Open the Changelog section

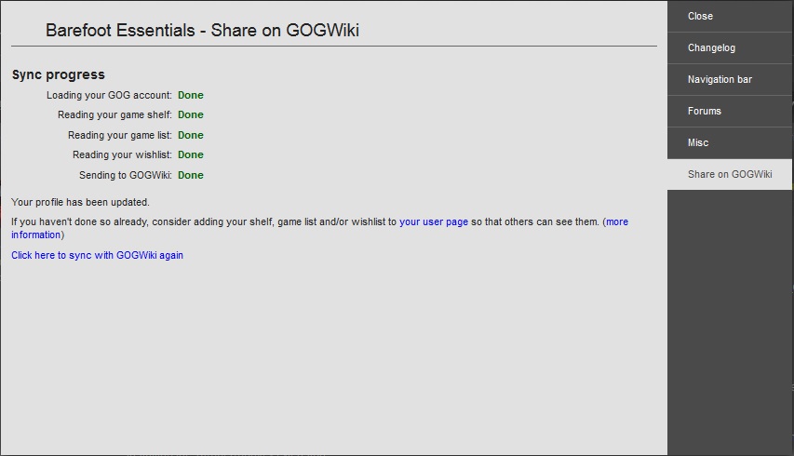coord(730,48)
